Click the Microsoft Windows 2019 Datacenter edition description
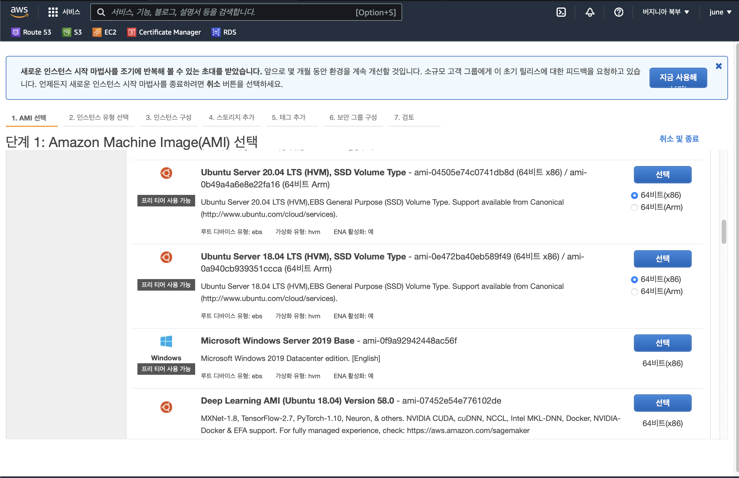The image size is (739, 478). (x=290, y=358)
